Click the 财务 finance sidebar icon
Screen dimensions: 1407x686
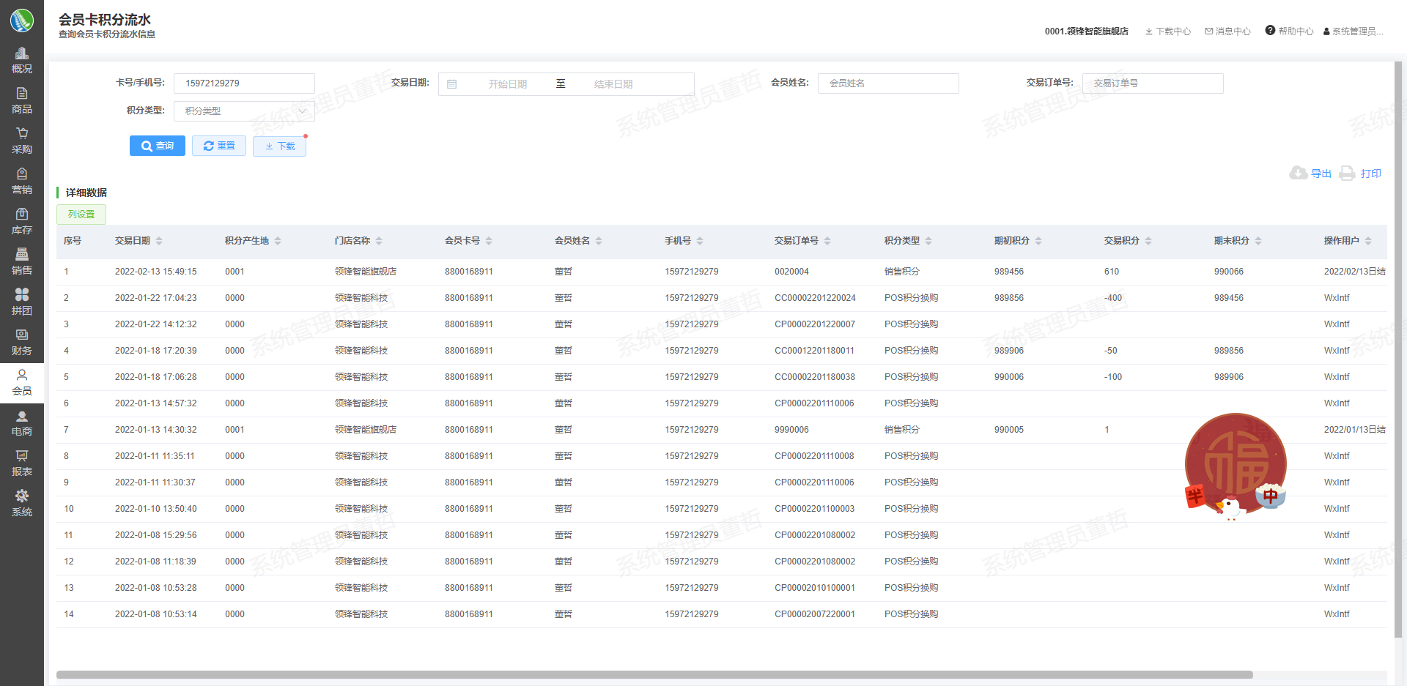click(x=22, y=336)
